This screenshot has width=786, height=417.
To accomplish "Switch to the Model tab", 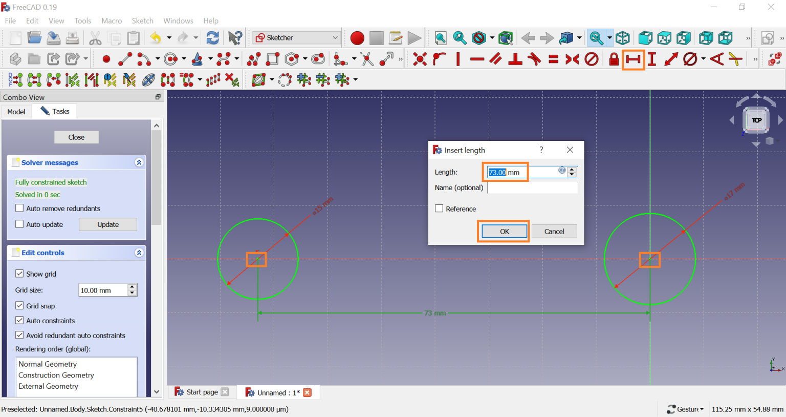I will [x=16, y=112].
